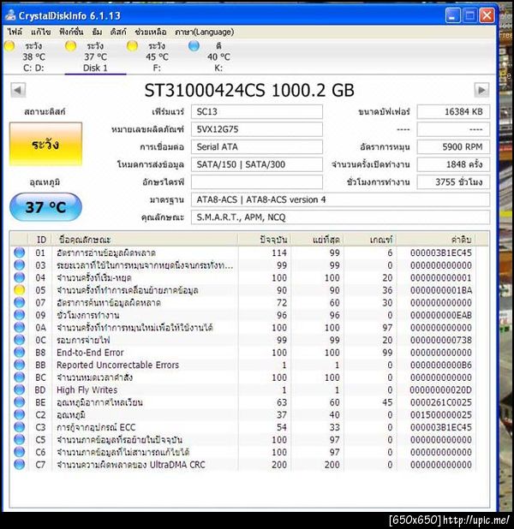Image resolution: width=514 pixels, height=529 pixels.
Task: Click blue orb beside End-to-End Error
Action: click(x=20, y=353)
